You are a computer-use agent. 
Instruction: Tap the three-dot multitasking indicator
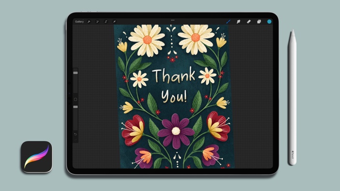click(173, 20)
